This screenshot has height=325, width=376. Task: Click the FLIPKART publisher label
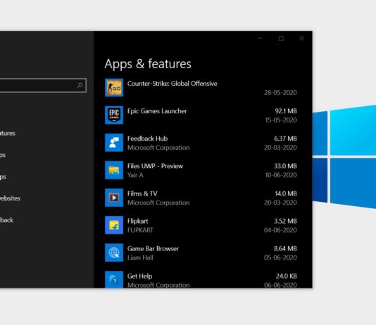[x=140, y=231]
